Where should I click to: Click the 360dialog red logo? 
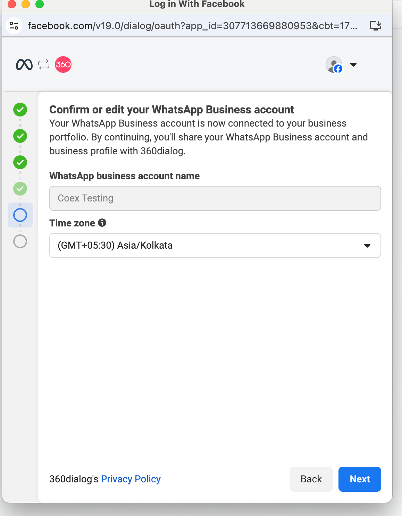click(x=63, y=64)
